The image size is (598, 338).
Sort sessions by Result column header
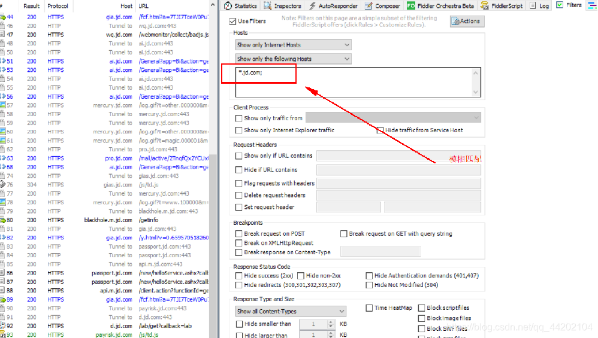pyautogui.click(x=31, y=6)
